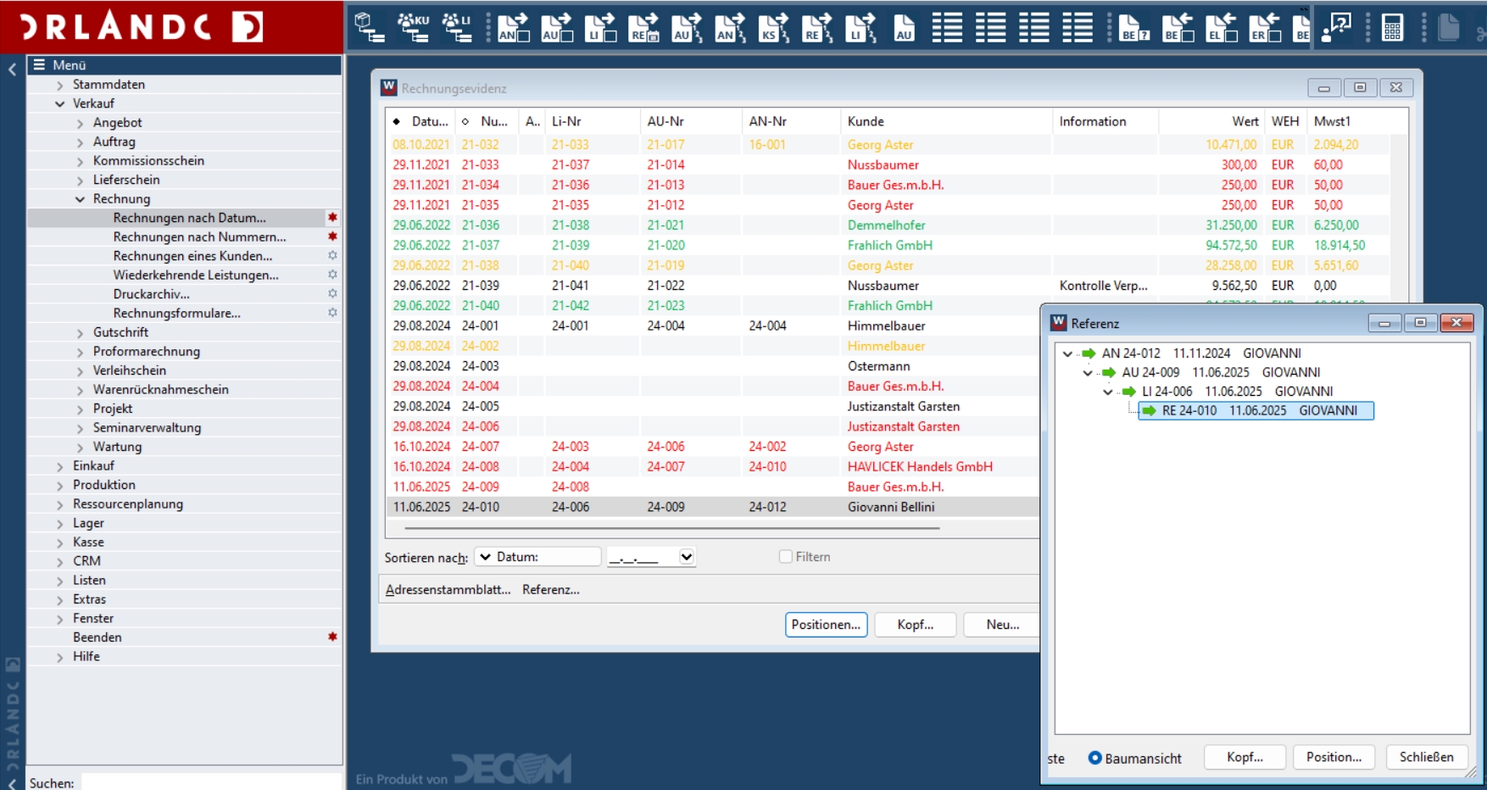The height and width of the screenshot is (790, 1487).
Task: Open Rechnungen eines Kunden menu entry
Action: click(x=192, y=256)
